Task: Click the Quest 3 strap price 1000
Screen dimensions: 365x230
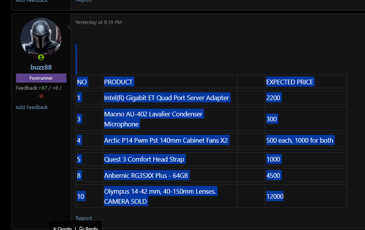Action: [274, 159]
